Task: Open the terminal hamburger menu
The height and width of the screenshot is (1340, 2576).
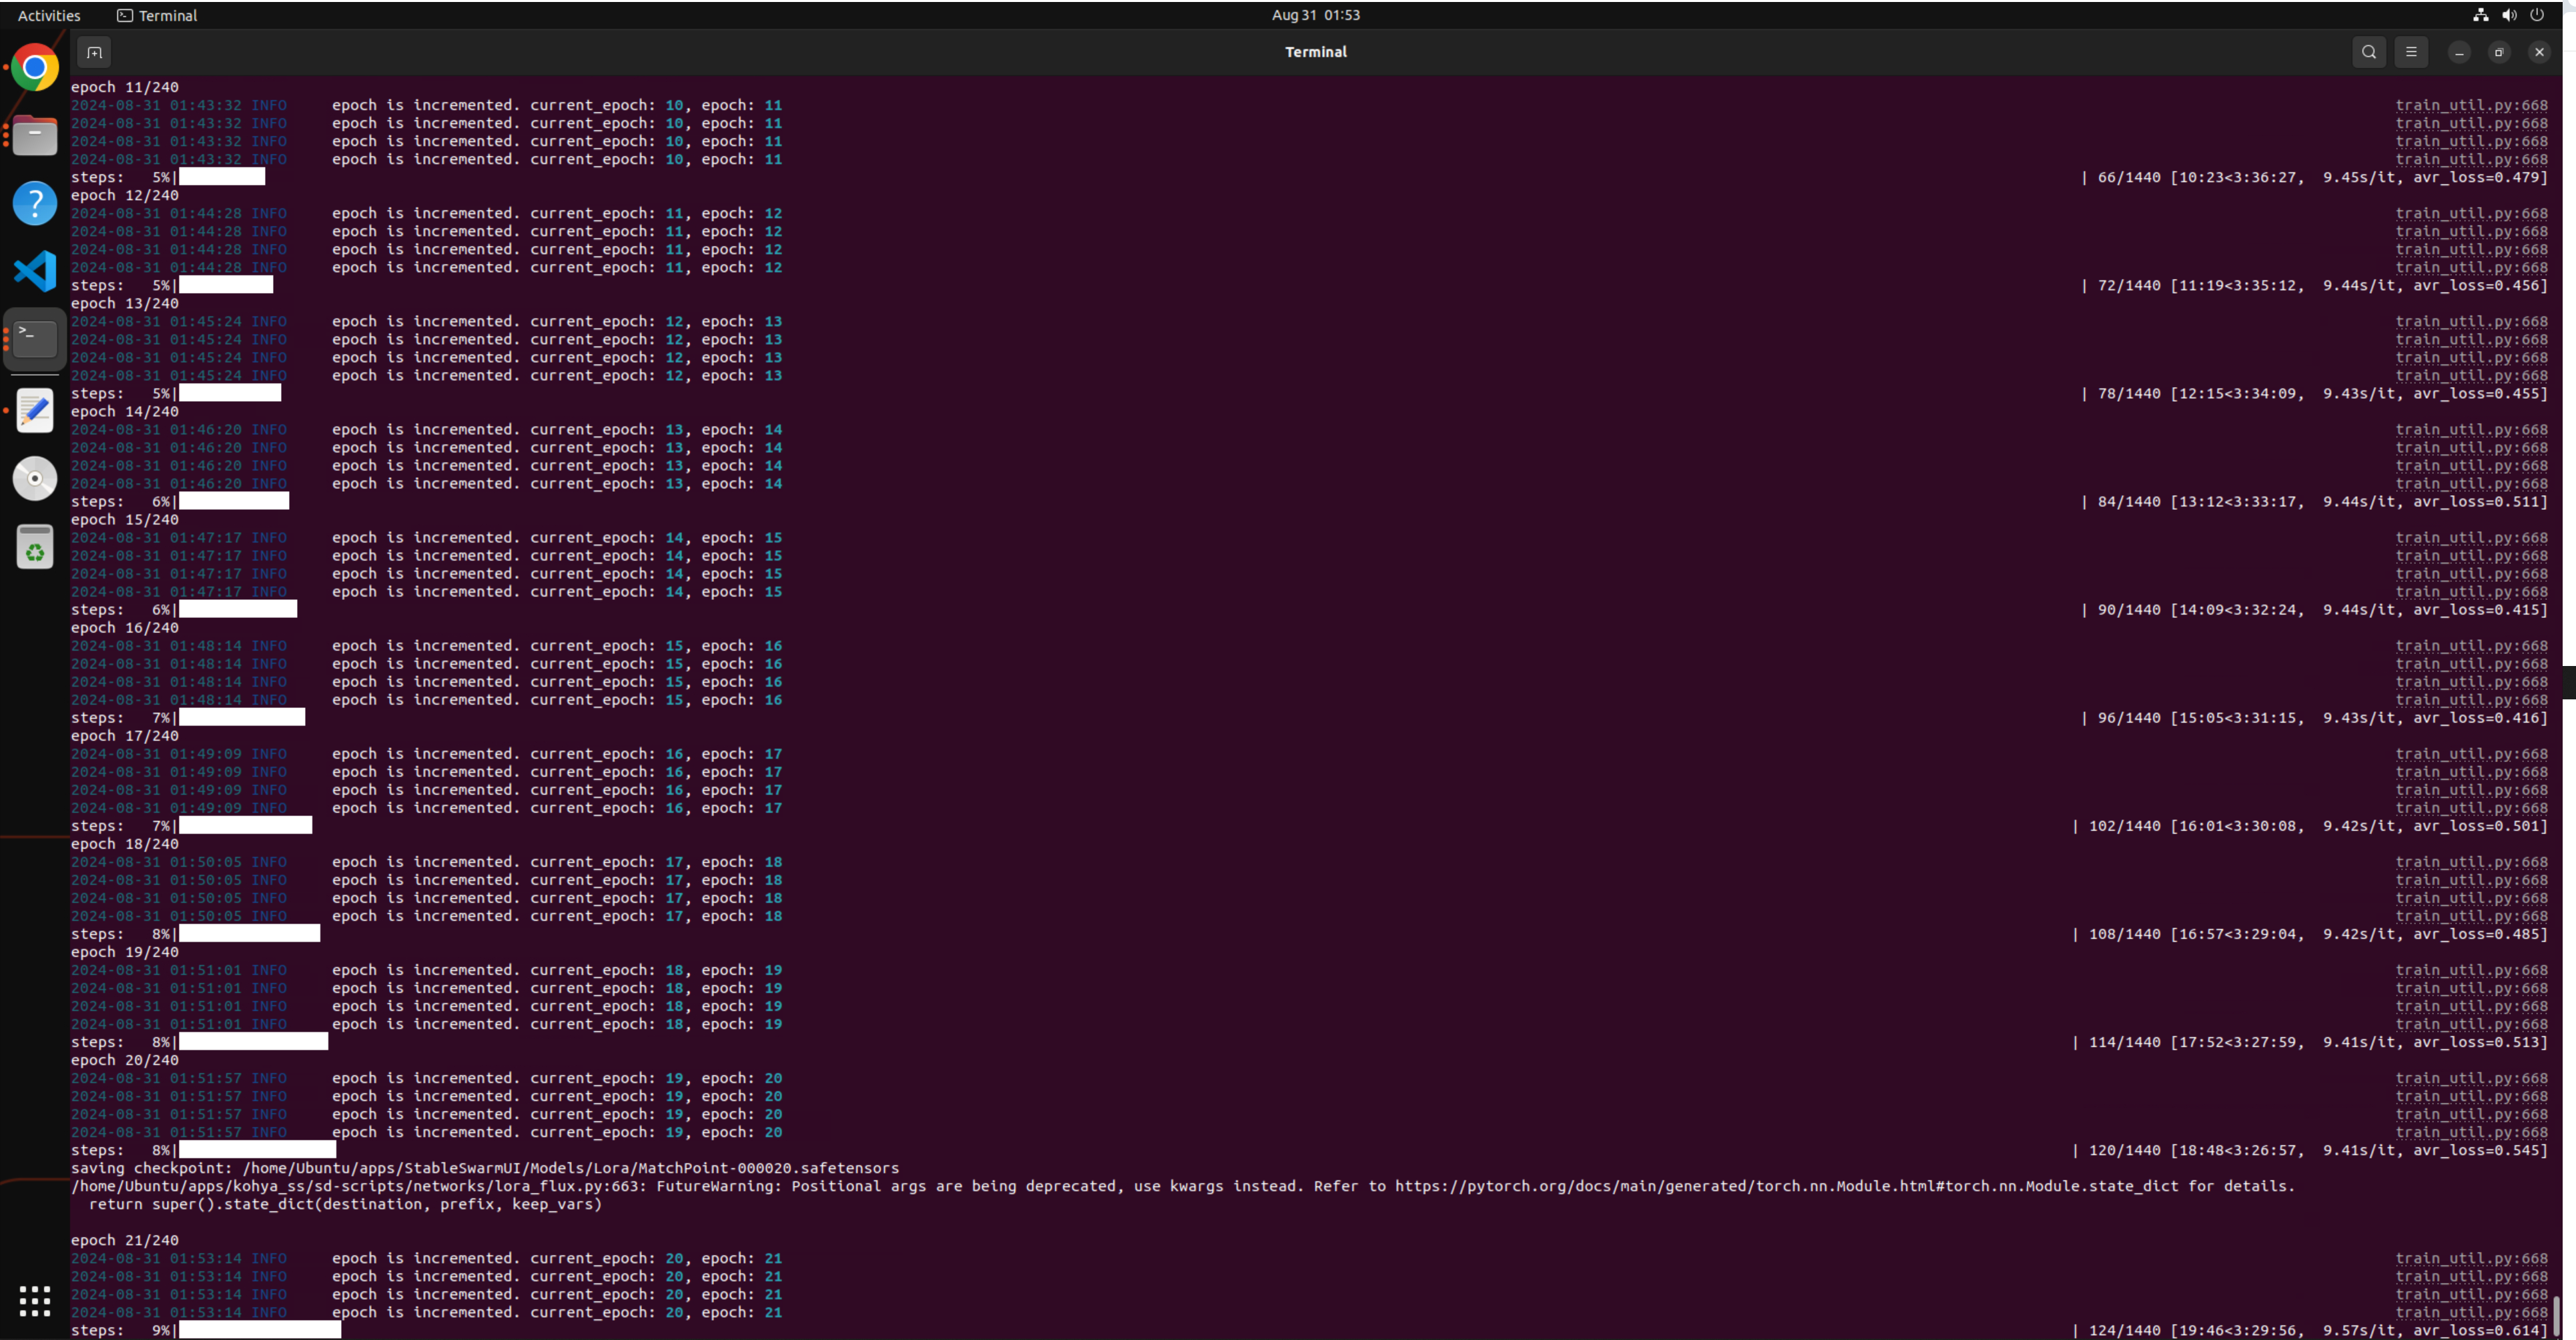Action: tap(2411, 52)
